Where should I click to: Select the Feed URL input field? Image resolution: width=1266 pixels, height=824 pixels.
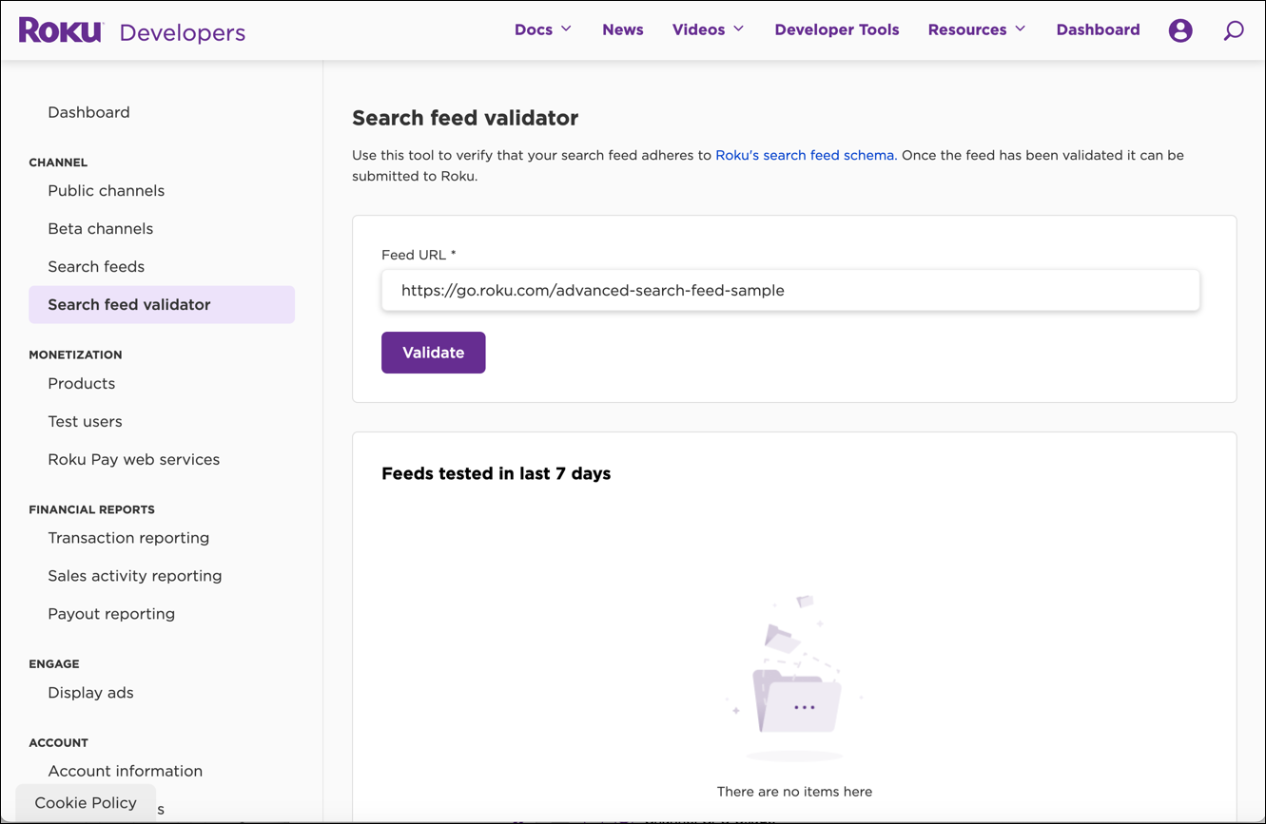[790, 290]
